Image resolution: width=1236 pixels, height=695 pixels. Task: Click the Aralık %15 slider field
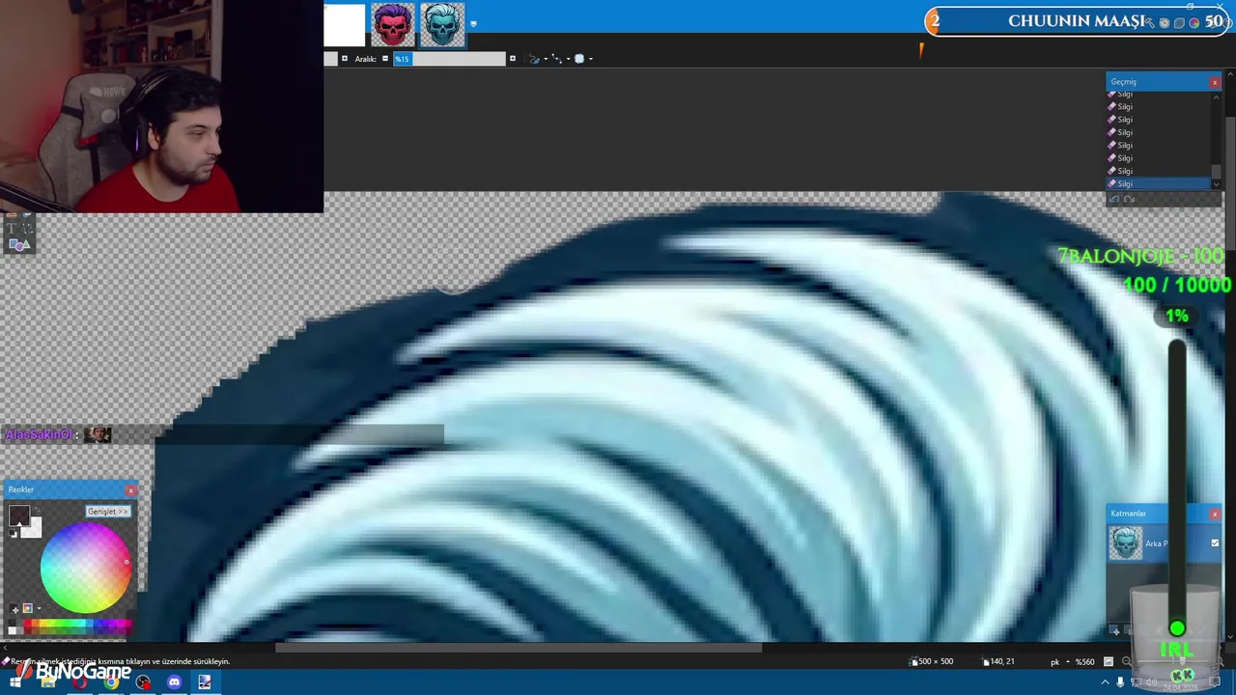[449, 59]
